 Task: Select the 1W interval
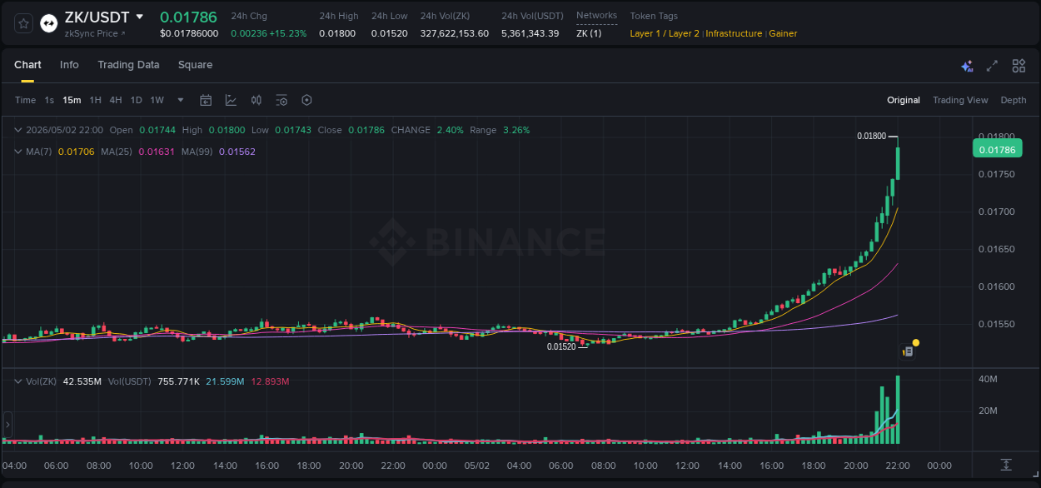(157, 100)
